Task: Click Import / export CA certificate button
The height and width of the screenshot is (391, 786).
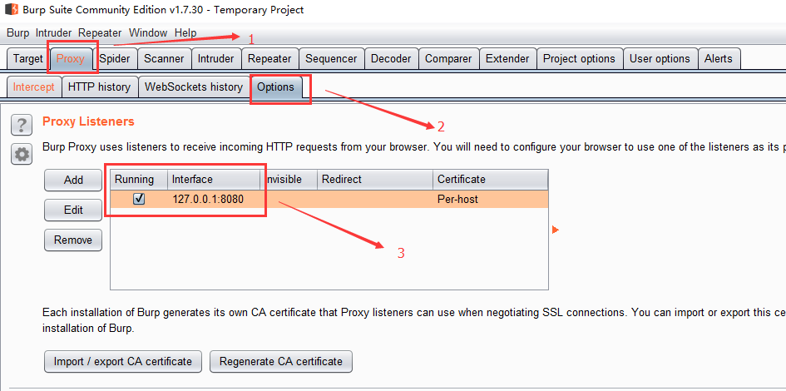Action: [x=122, y=362]
